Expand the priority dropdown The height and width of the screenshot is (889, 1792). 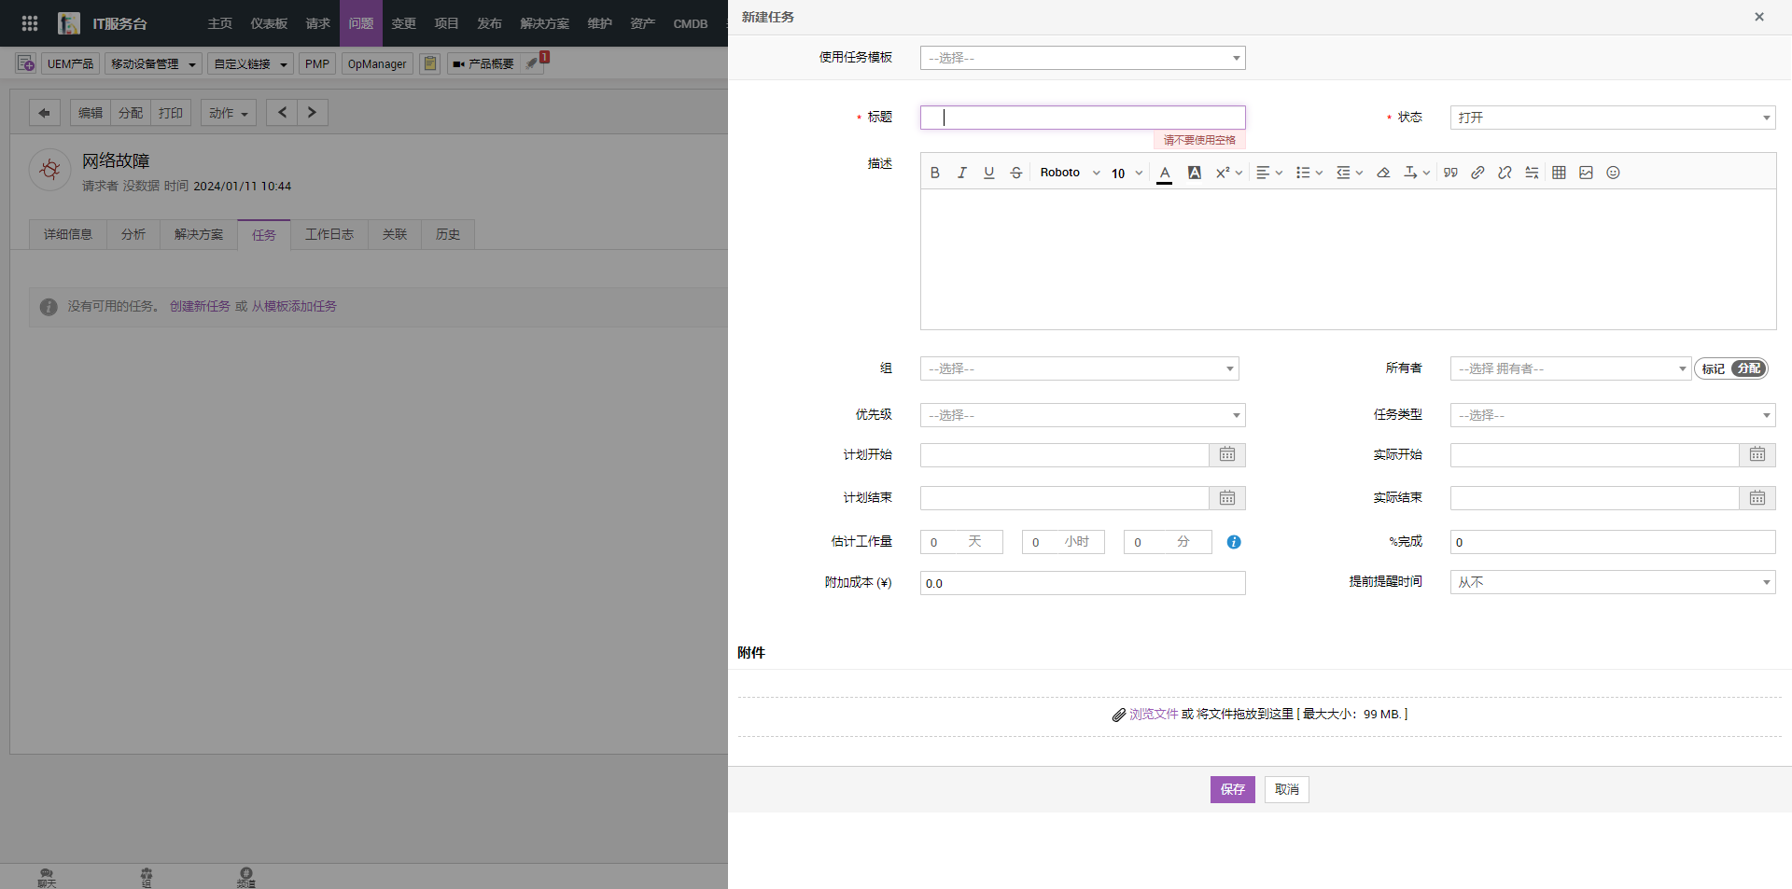[1082, 415]
